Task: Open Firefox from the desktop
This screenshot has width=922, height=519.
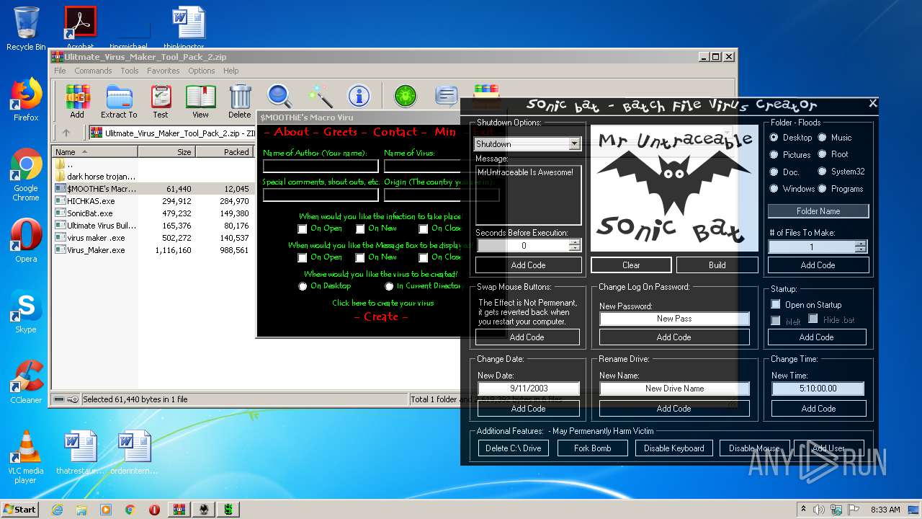Action: (x=26, y=101)
